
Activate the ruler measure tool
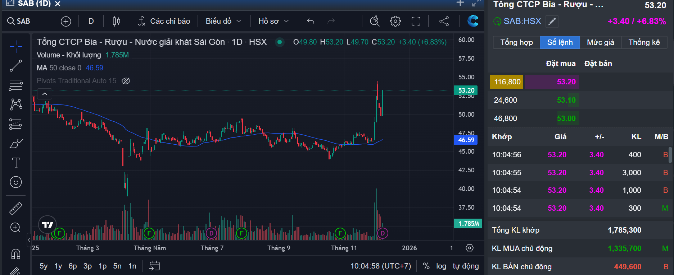pos(16,209)
